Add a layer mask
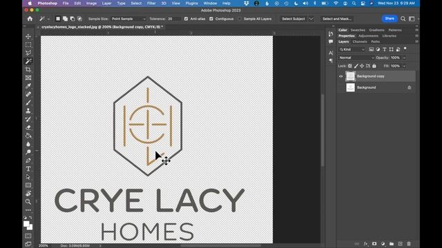The height and width of the screenshot is (248, 442). (x=374, y=244)
